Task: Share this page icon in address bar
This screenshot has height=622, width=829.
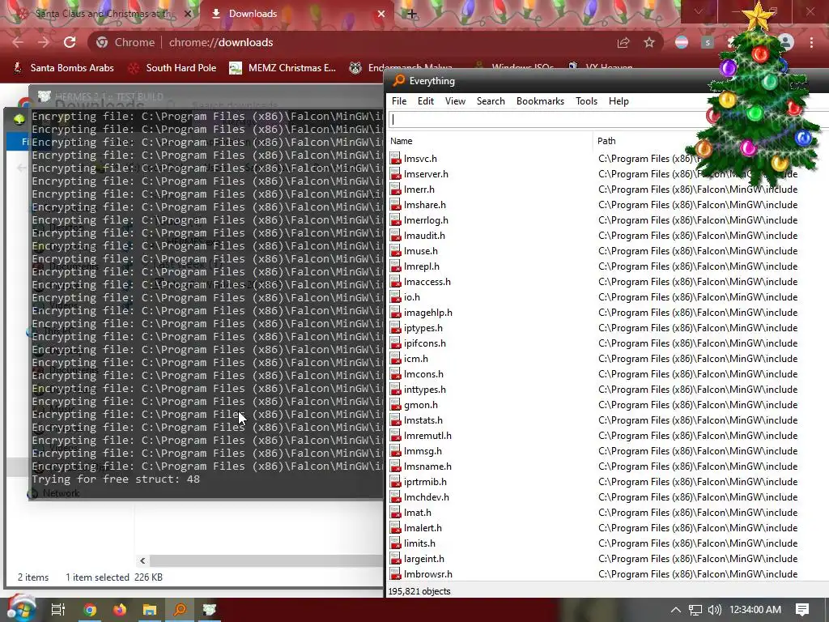Action: 623,42
